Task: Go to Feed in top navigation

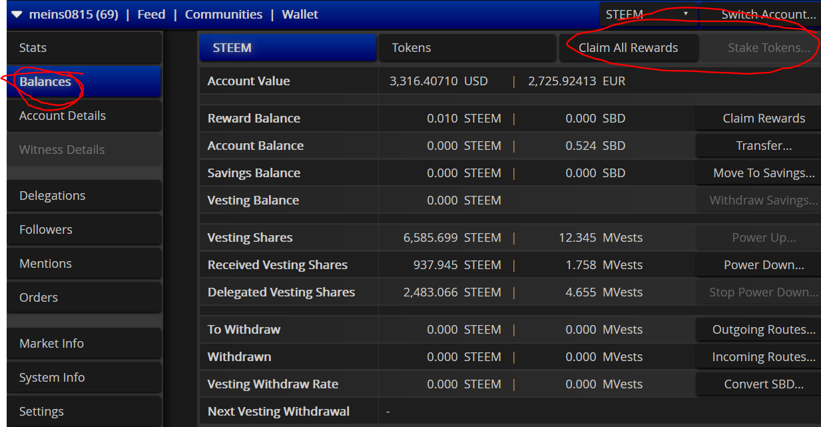Action: point(151,15)
